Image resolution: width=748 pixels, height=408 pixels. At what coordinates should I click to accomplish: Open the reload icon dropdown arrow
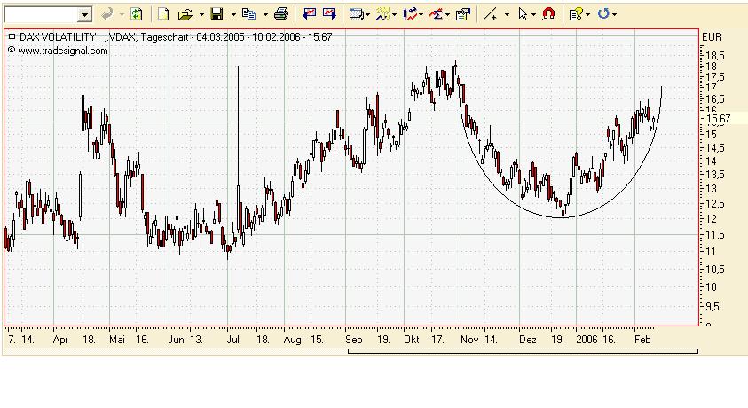[x=614, y=15]
